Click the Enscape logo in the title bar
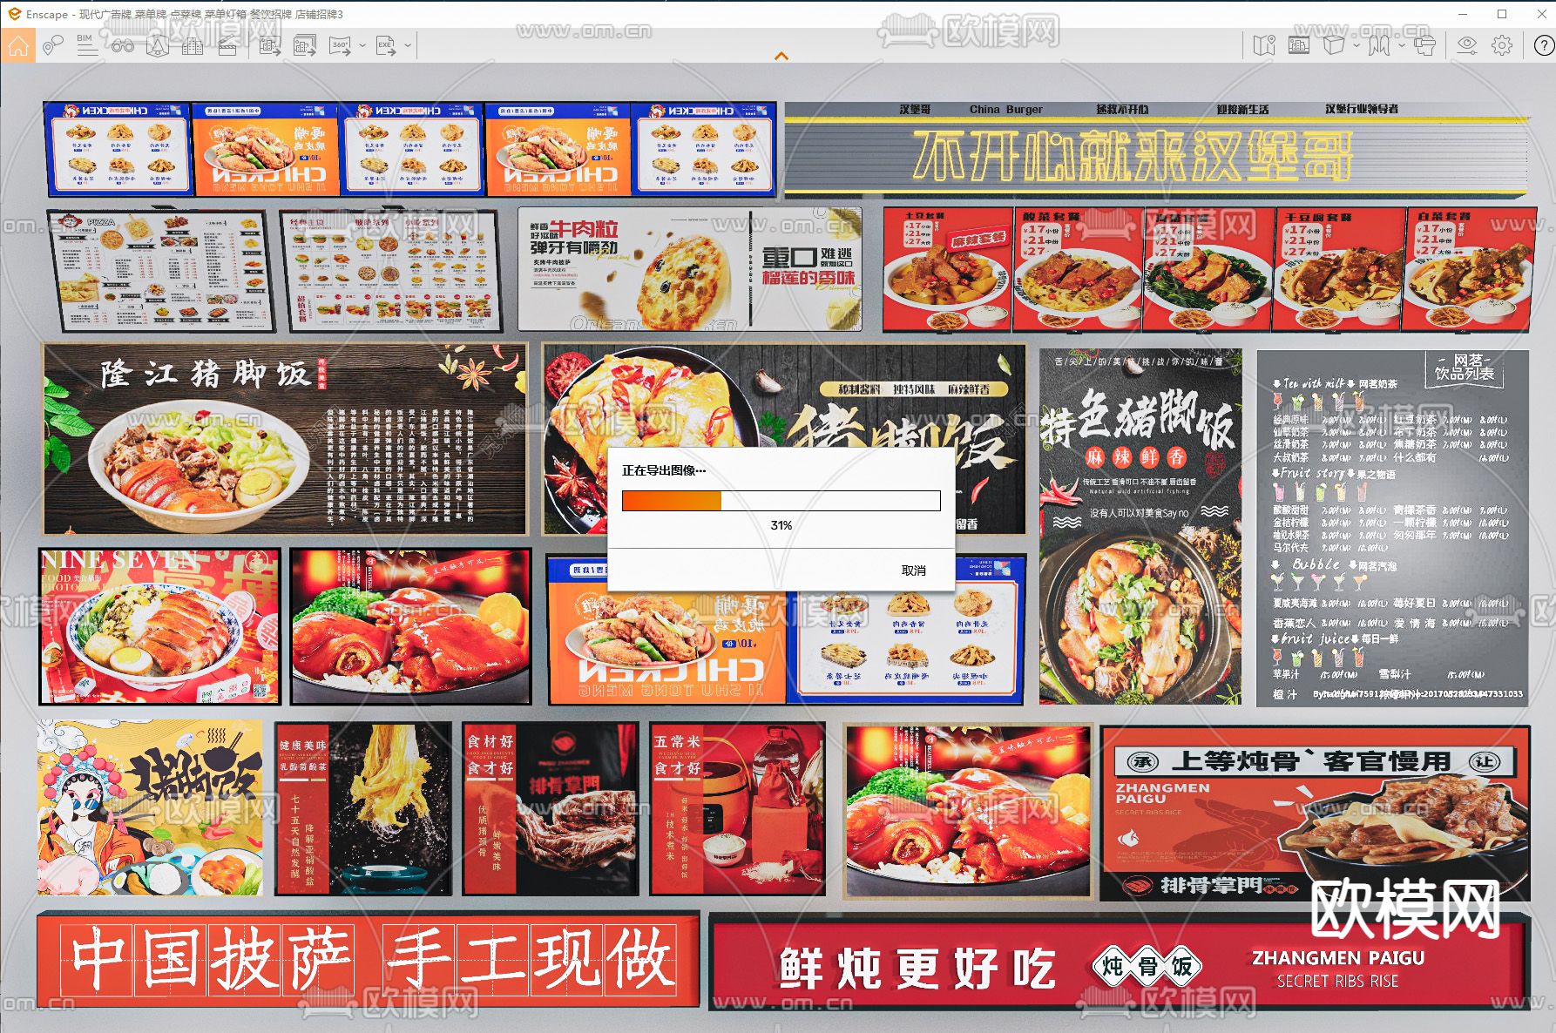The height and width of the screenshot is (1033, 1556). (14, 14)
